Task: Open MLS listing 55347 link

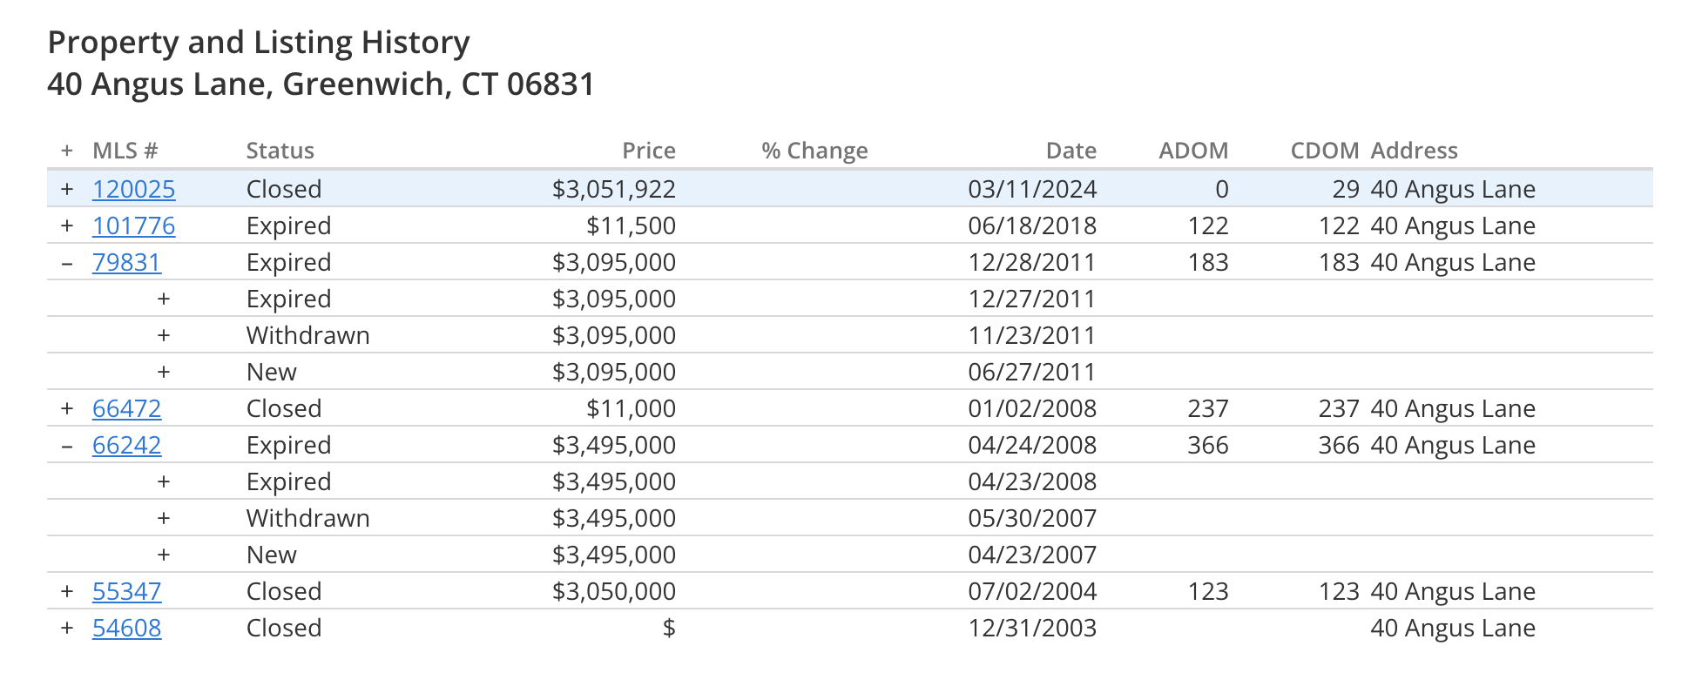Action: point(127,591)
